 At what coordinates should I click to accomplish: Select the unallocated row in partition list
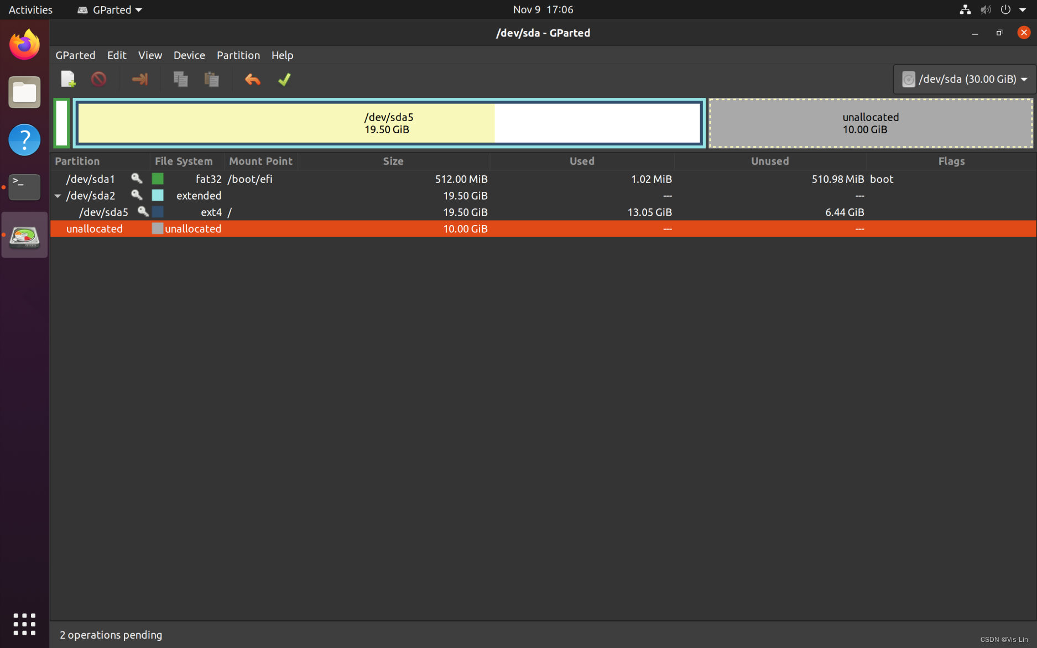click(x=543, y=228)
